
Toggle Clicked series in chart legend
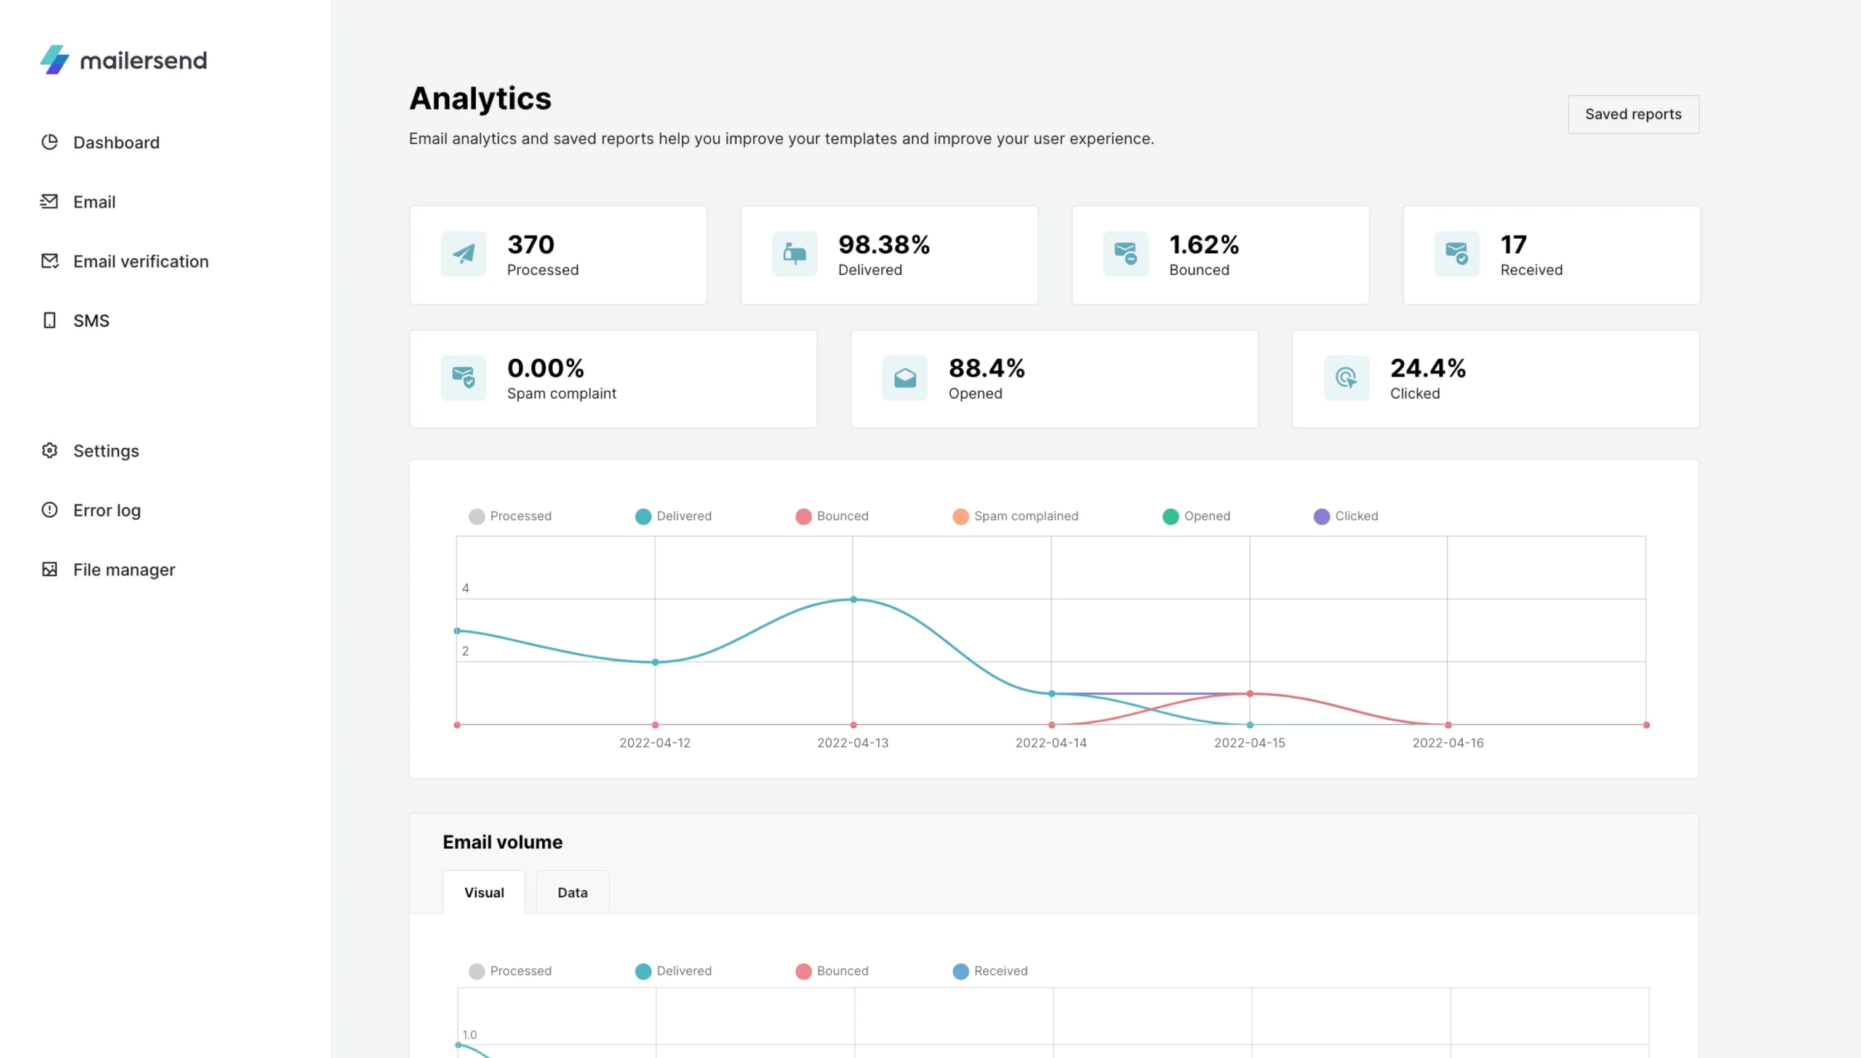tap(1345, 516)
